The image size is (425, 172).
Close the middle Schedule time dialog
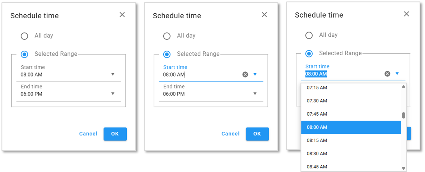click(x=264, y=15)
